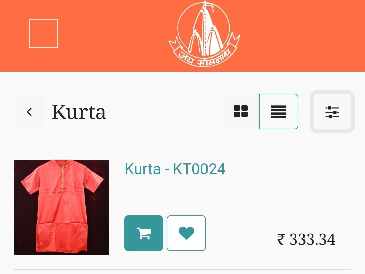Switch to list view layout
This screenshot has height=274, width=365.
[x=278, y=111]
